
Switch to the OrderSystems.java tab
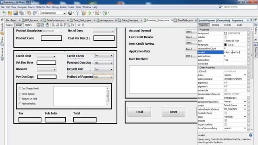(x=56, y=20)
